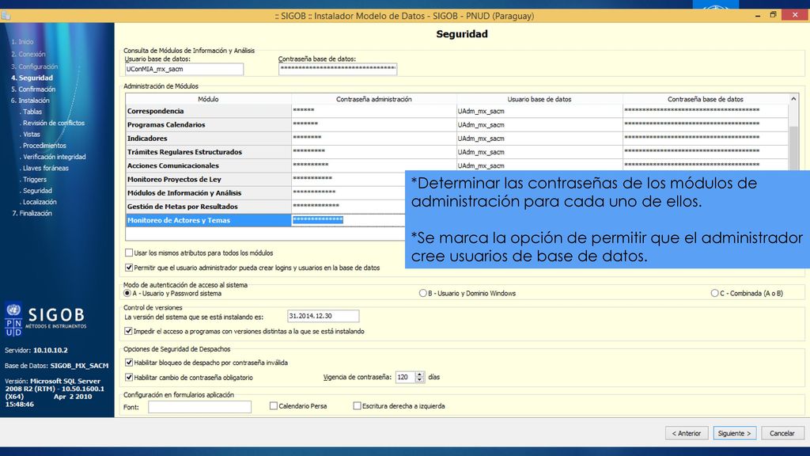Viewport: 810px width, 456px height.
Task: Uncheck 'Permitir que el usuario administrador pueda crear logins'
Action: click(x=129, y=268)
